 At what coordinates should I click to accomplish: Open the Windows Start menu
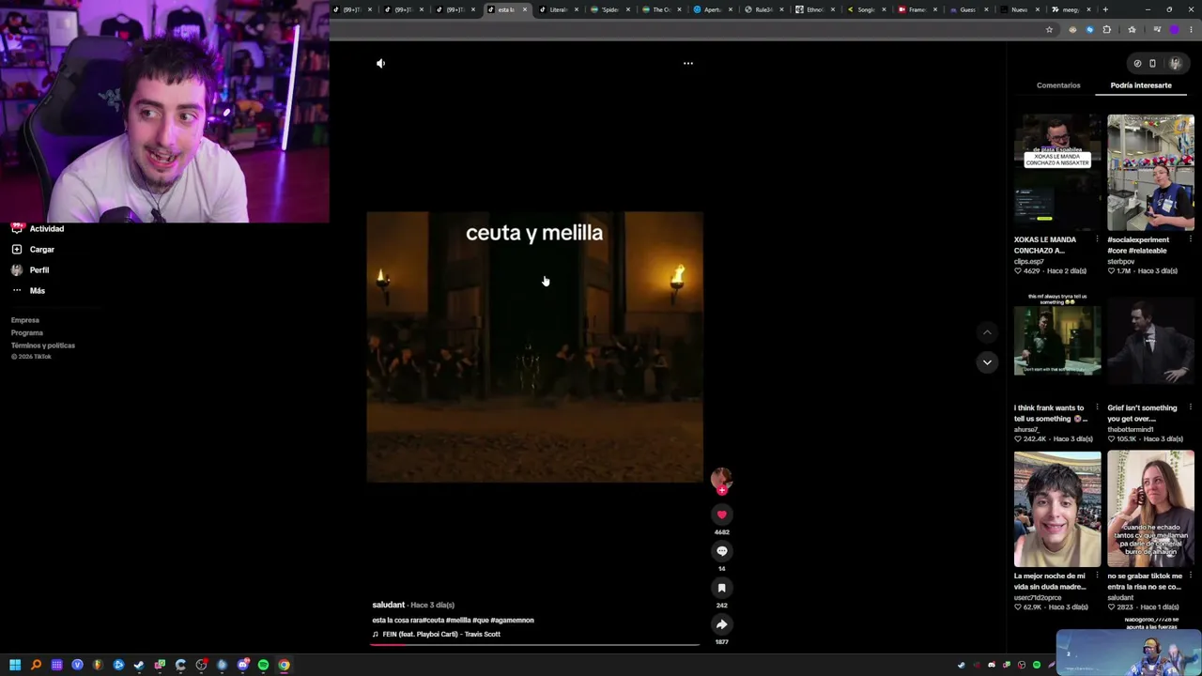[x=15, y=666]
